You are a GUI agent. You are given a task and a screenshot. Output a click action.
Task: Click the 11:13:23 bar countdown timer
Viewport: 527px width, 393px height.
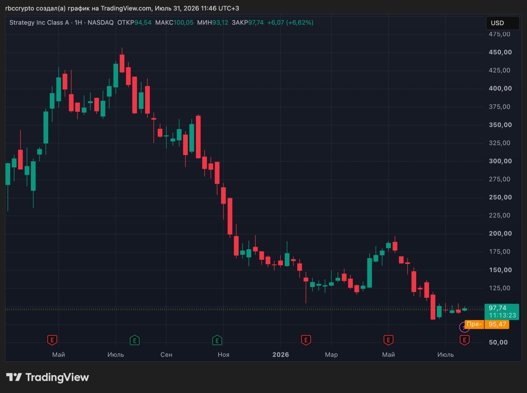pos(502,315)
